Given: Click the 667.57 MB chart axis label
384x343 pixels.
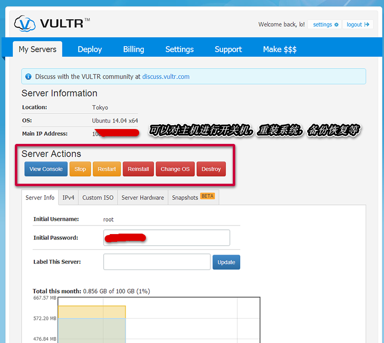Looking at the screenshot, I should [45, 298].
